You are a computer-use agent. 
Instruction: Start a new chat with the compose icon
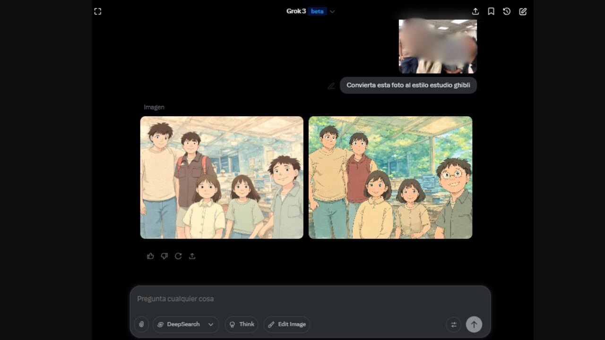(x=523, y=11)
